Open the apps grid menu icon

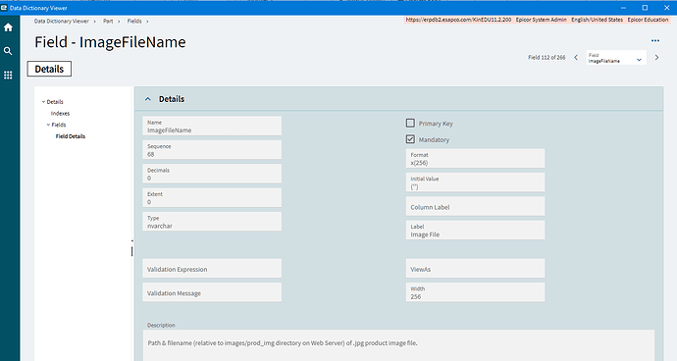click(x=8, y=76)
